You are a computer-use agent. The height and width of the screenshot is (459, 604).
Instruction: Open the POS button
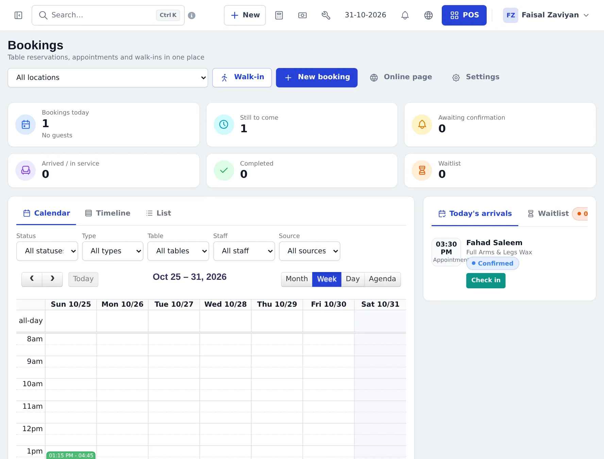464,15
